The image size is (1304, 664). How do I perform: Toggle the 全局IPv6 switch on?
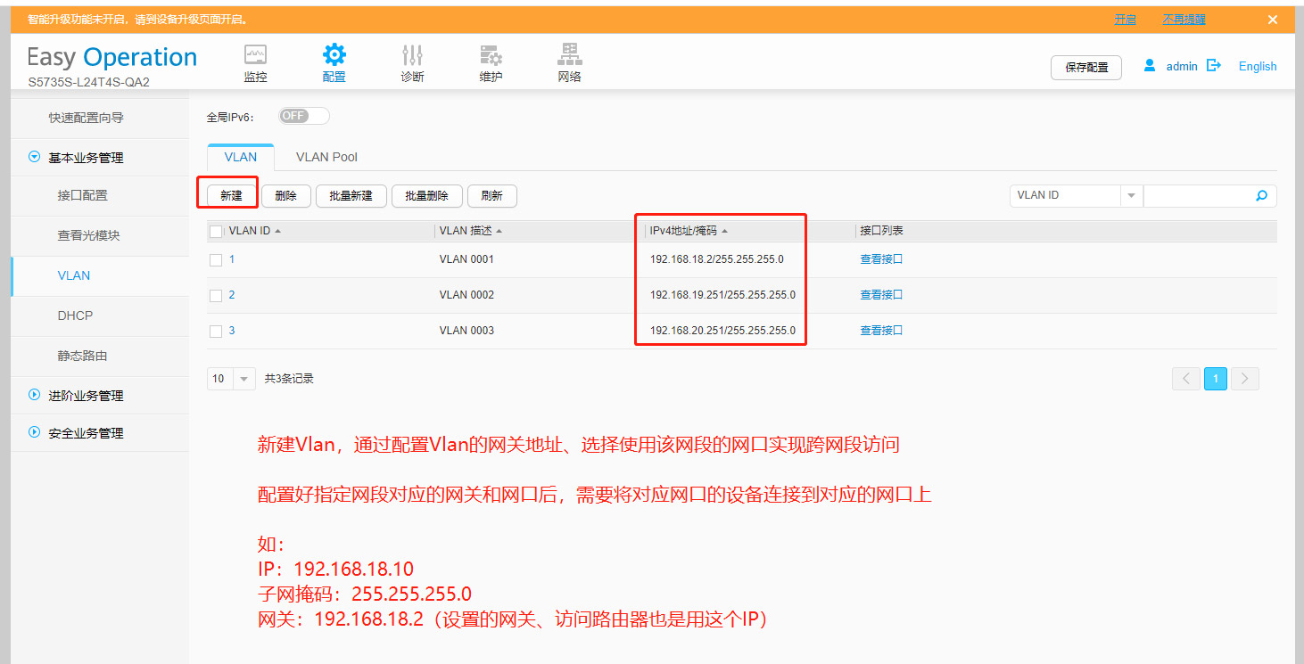point(302,115)
